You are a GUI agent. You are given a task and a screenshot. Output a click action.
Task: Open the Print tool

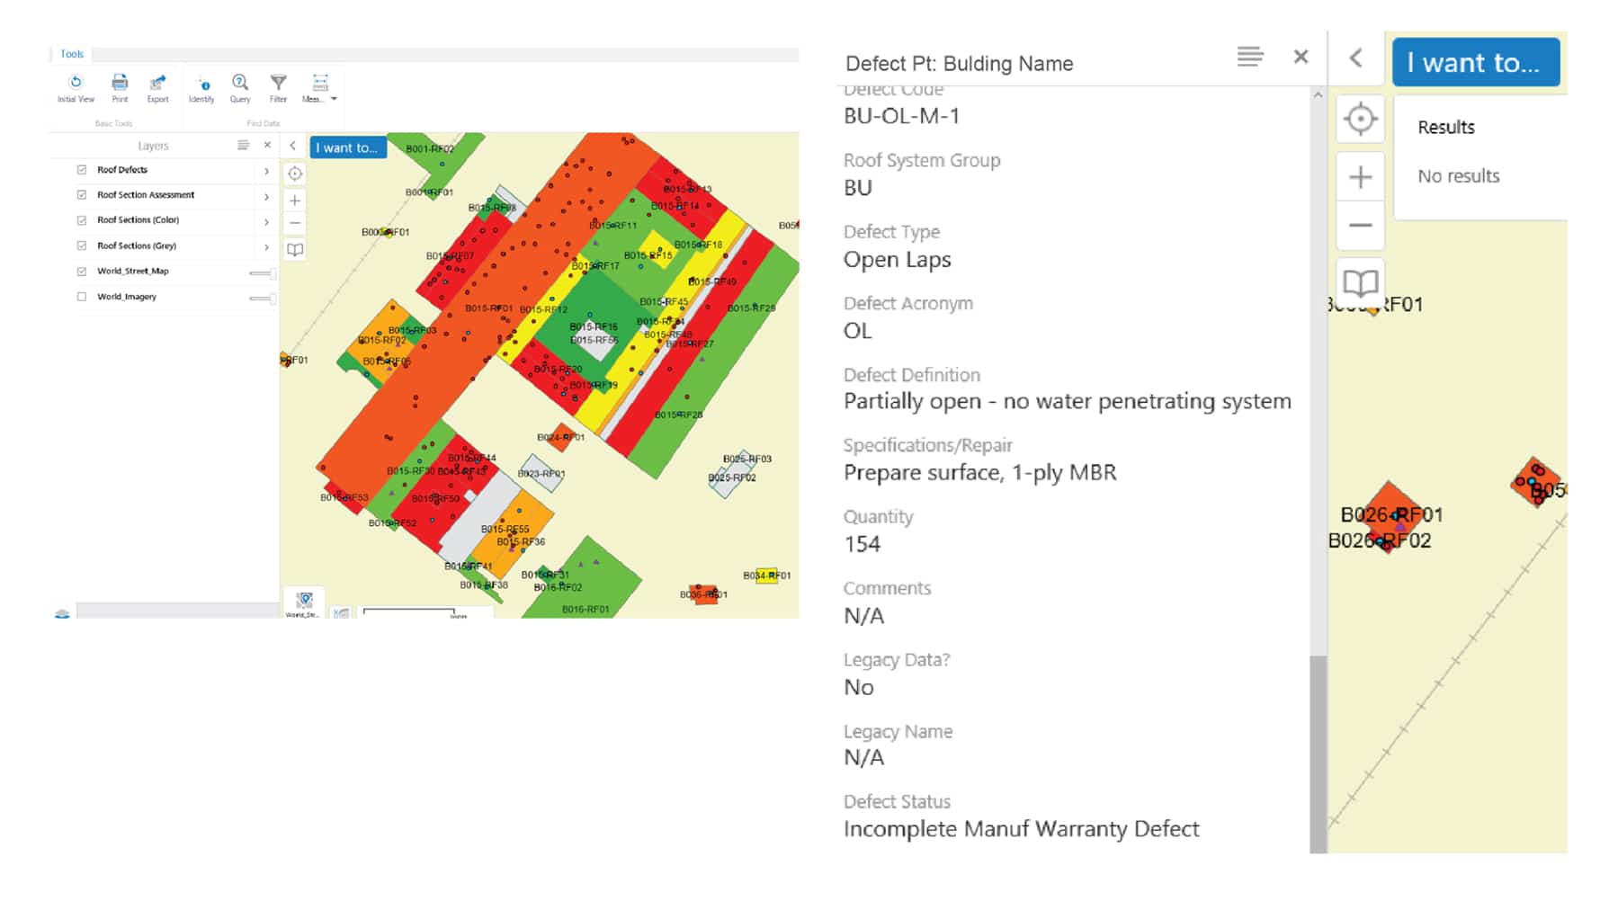pyautogui.click(x=120, y=87)
